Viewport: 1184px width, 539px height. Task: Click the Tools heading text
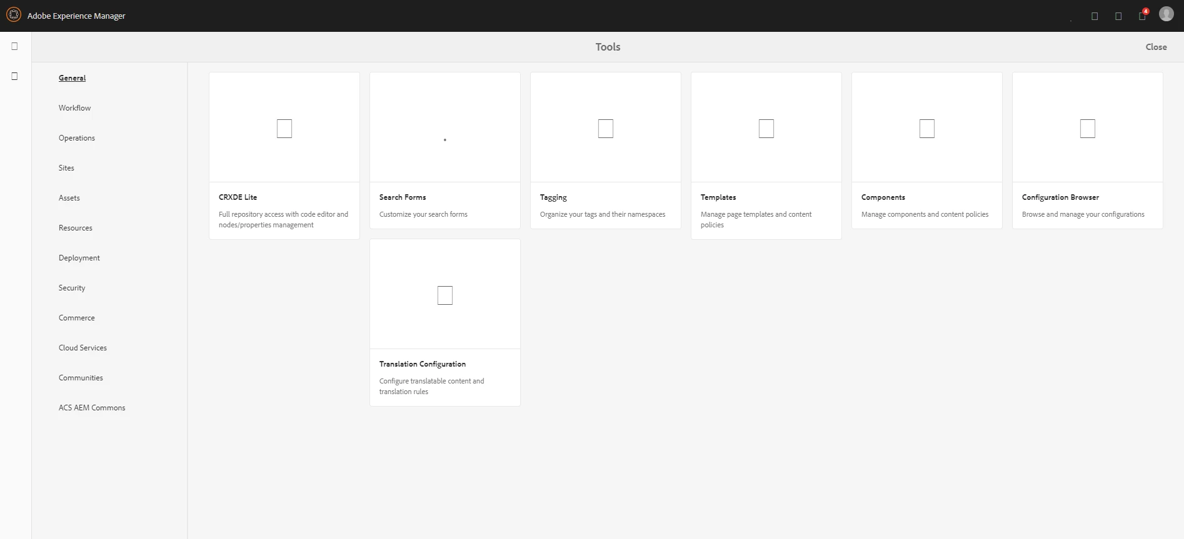[608, 47]
